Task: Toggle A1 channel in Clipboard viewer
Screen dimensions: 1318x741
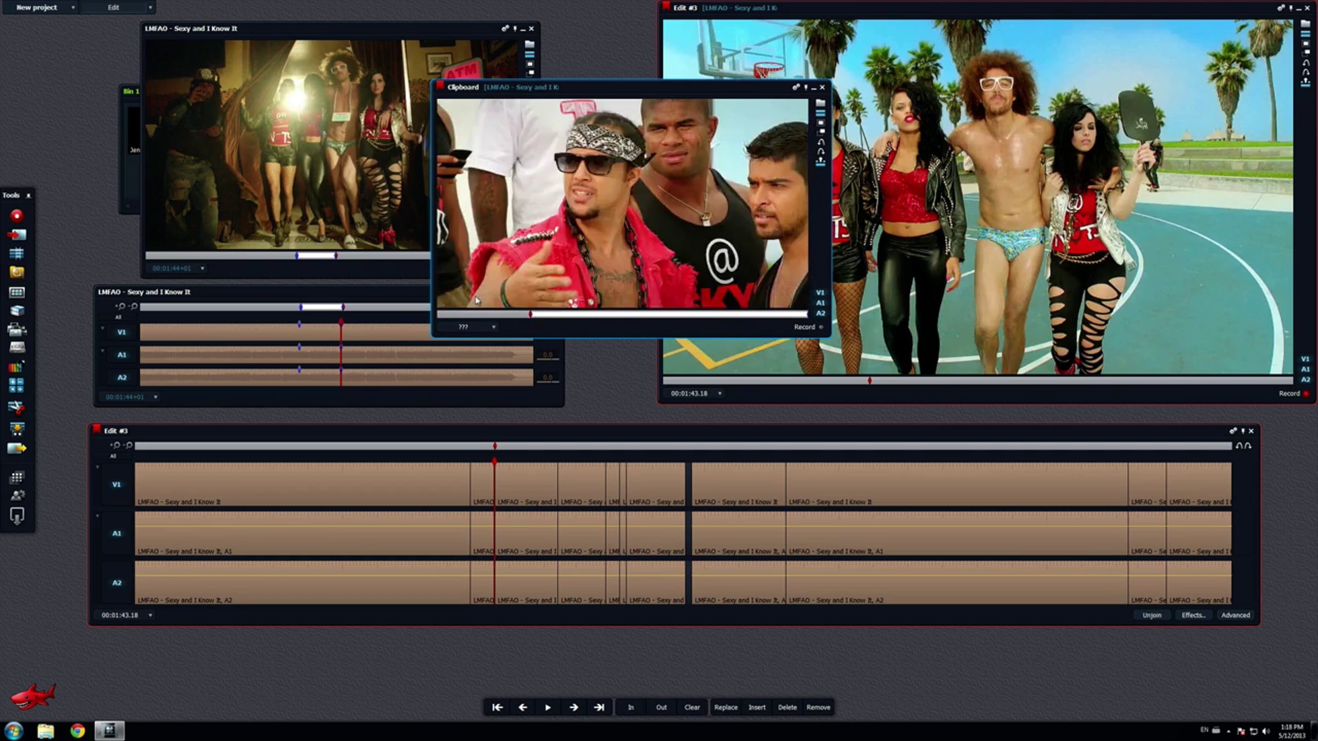Action: coord(820,303)
